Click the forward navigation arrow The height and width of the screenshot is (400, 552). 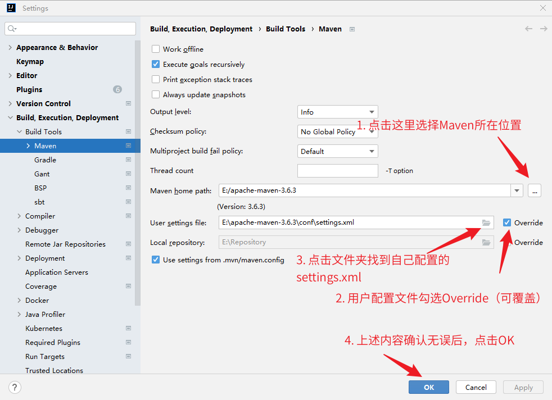544,29
